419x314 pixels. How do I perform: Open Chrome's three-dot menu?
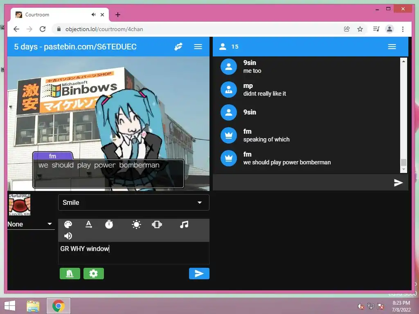pos(403,29)
